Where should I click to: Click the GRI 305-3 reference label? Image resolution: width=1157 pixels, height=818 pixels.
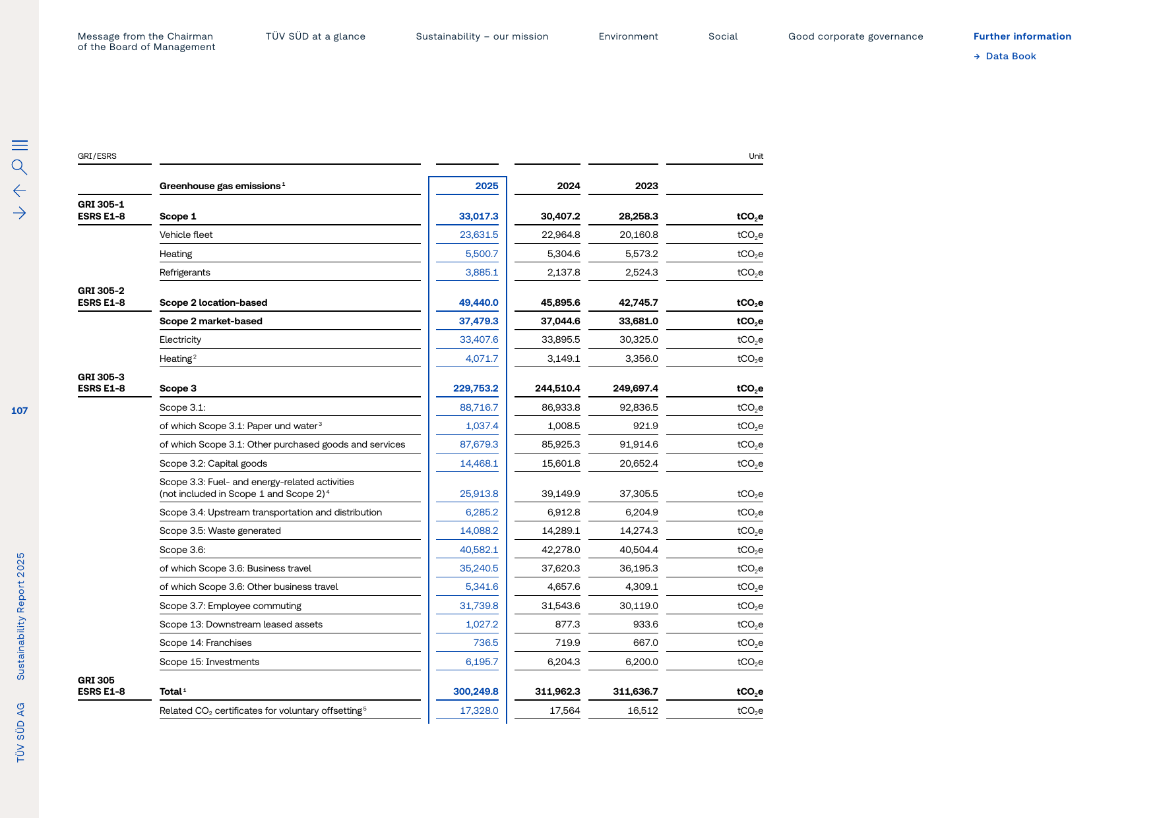point(101,377)
